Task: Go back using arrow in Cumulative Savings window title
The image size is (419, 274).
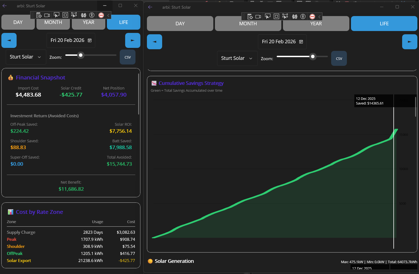Action: pyautogui.click(x=150, y=7)
